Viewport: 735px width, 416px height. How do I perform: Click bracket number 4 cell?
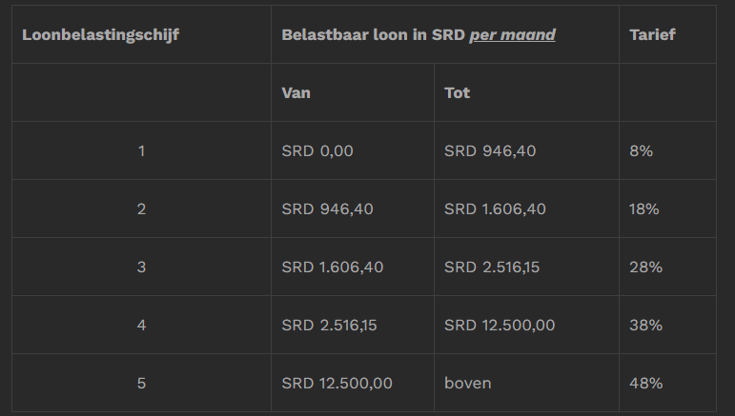point(141,325)
